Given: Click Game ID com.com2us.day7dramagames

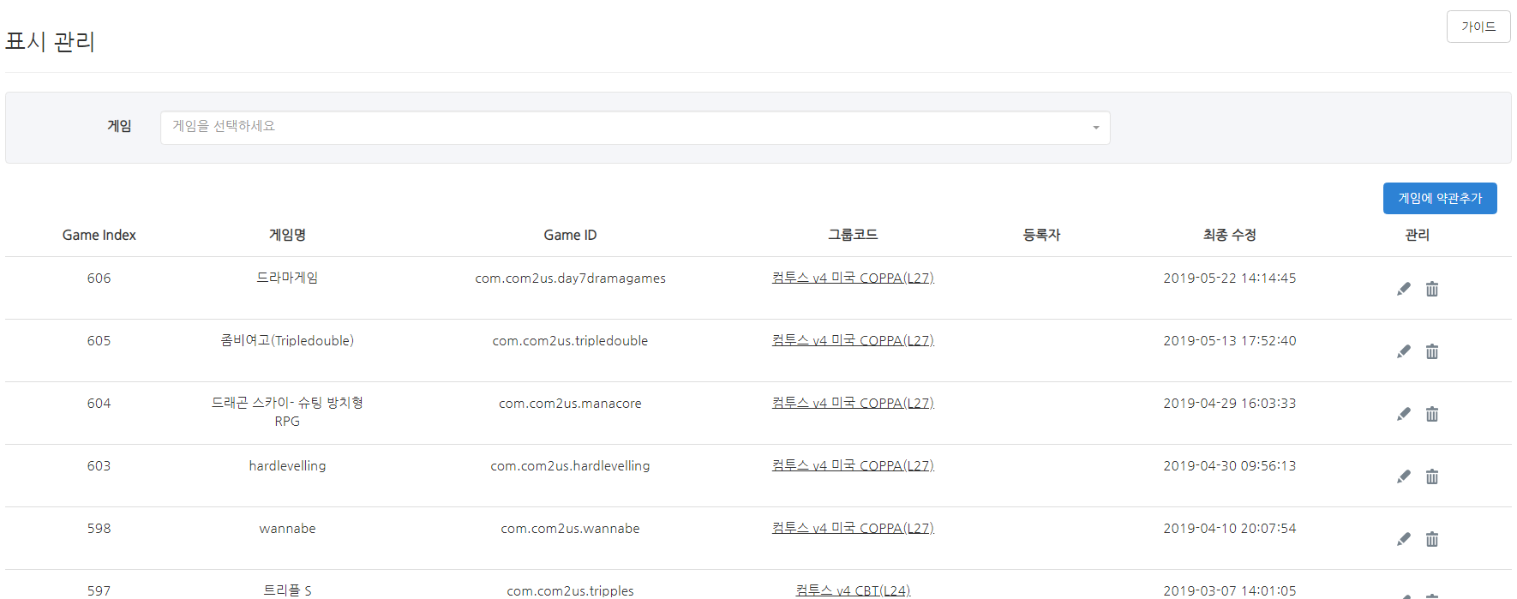Looking at the screenshot, I should coord(570,278).
